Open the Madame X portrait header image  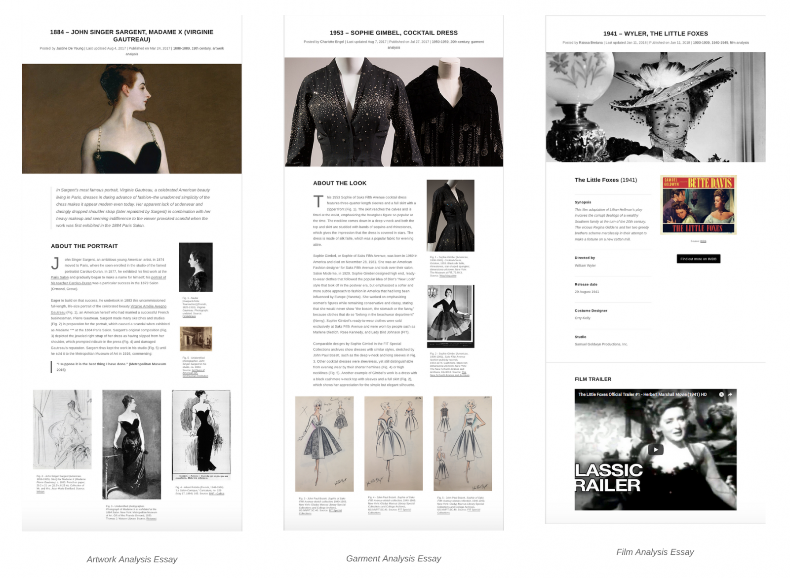tap(132, 118)
